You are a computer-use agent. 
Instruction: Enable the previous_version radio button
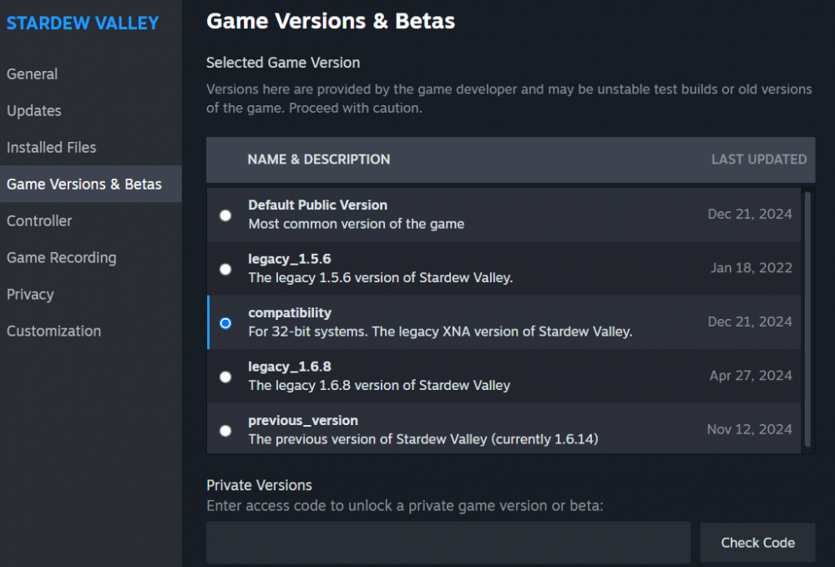[225, 431]
